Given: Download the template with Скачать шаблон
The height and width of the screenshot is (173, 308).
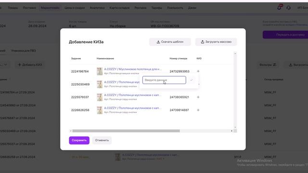Looking at the screenshot, I should [170, 42].
